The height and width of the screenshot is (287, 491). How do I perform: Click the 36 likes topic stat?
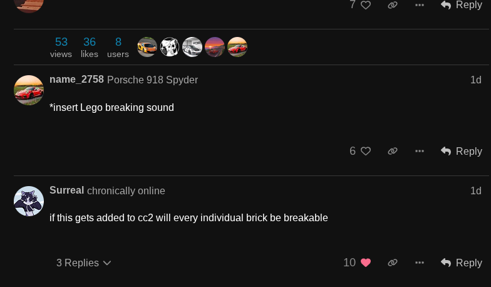90,47
